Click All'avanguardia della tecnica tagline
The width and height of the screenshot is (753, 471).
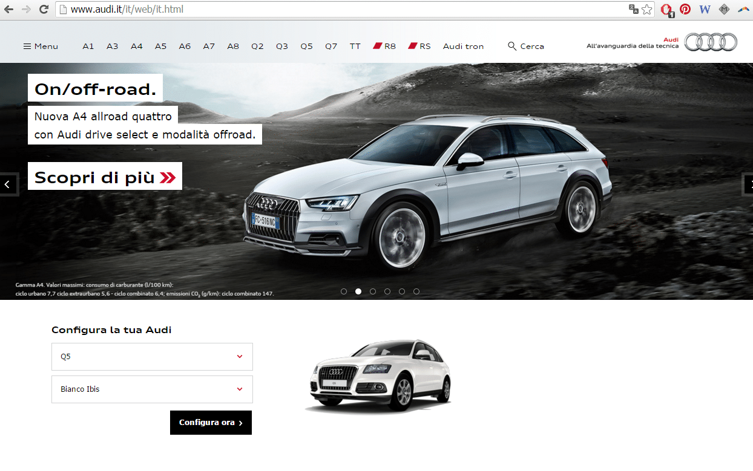[x=633, y=46]
